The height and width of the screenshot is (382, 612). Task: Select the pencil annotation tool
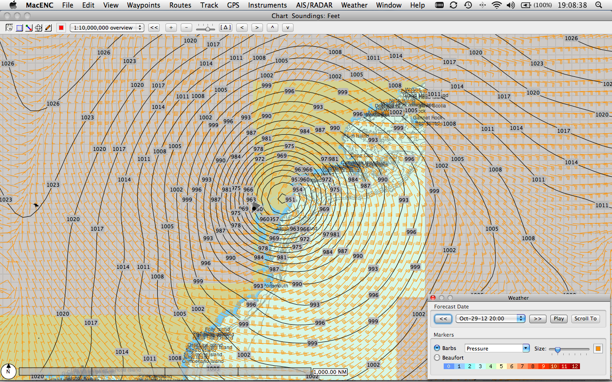pyautogui.click(x=48, y=28)
